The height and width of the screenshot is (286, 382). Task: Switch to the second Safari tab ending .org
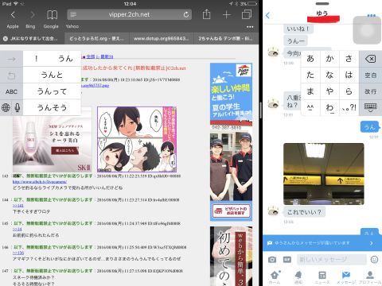tap(96, 39)
